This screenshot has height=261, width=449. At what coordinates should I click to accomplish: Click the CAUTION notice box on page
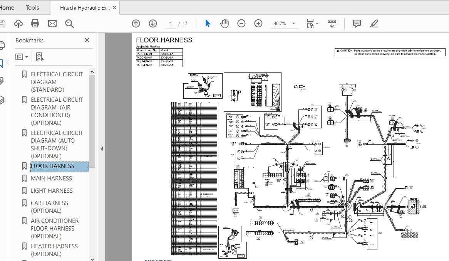[390, 52]
